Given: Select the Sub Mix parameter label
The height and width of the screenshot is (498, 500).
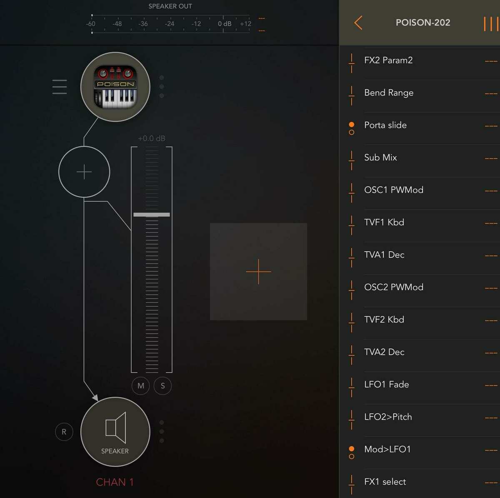Looking at the screenshot, I should point(380,158).
